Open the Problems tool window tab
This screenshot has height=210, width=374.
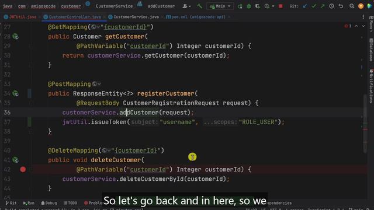(93, 203)
